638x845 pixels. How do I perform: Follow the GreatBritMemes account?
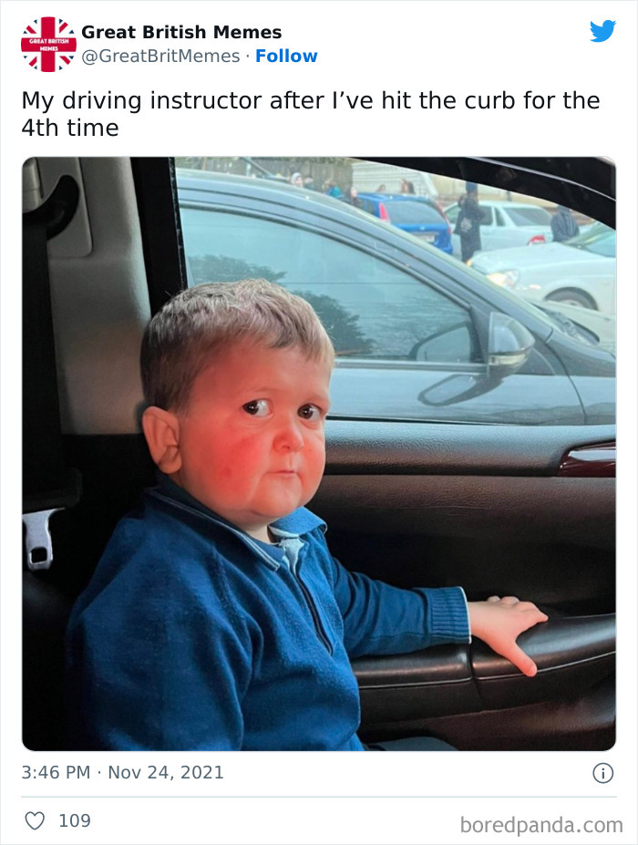point(286,56)
